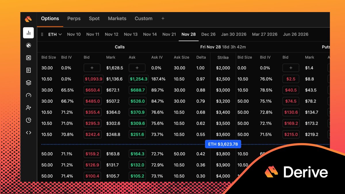The width and height of the screenshot is (345, 194).
Task: Click put bid $40.5
Action: 291,90
